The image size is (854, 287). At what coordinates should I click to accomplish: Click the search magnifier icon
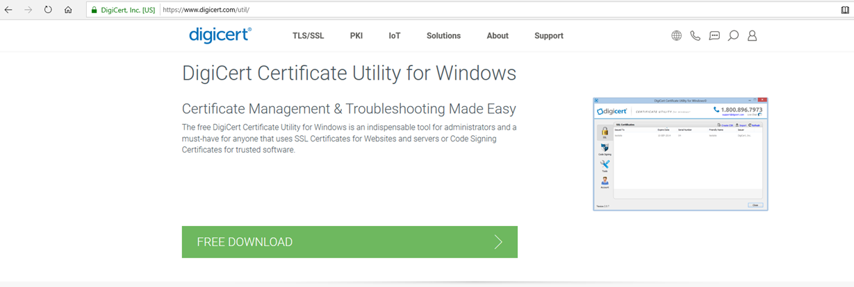[733, 35]
